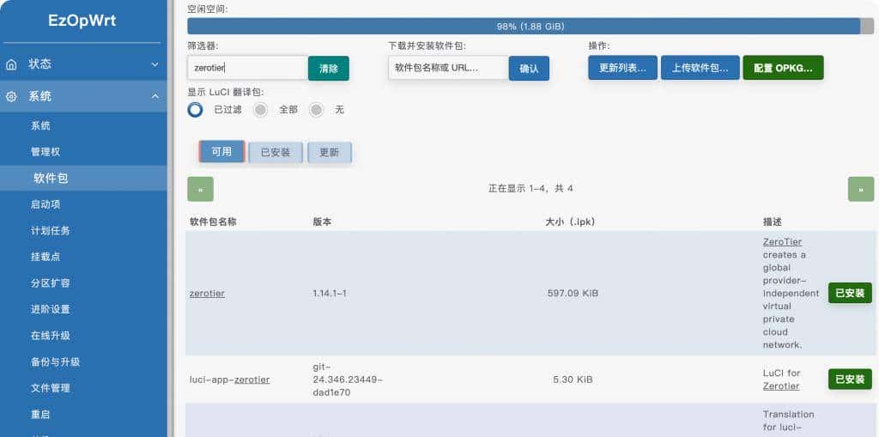Go to the previous page with « button
The width and height of the screenshot is (879, 437).
coord(200,189)
